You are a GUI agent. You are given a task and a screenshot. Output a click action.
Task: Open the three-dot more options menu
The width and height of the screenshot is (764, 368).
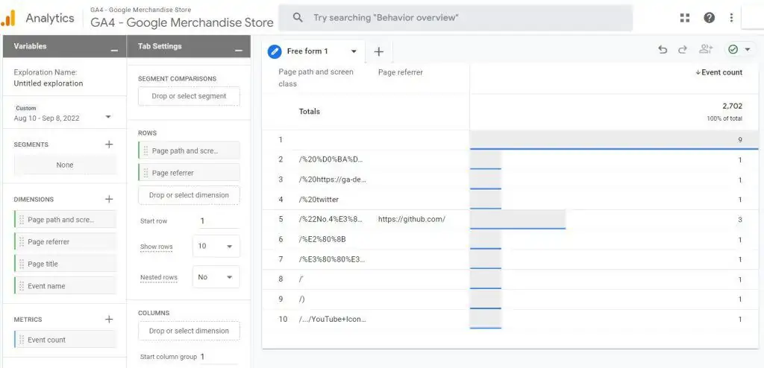[731, 18]
